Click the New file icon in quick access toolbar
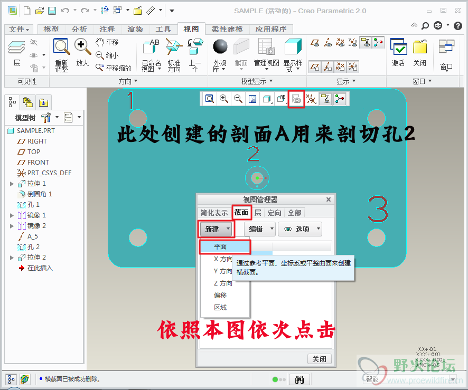 click(27, 11)
